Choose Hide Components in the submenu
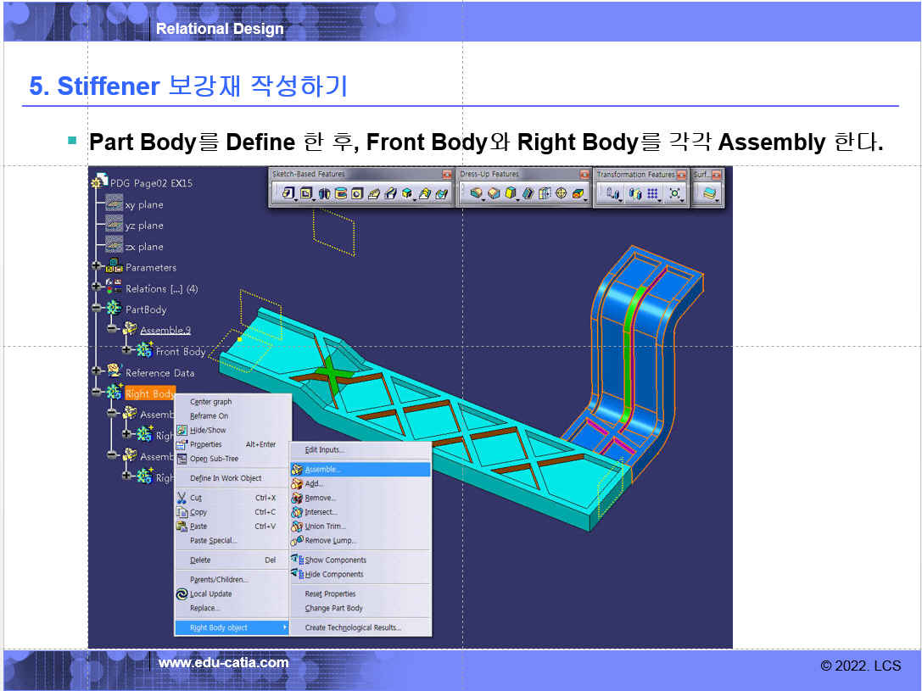 tap(334, 574)
